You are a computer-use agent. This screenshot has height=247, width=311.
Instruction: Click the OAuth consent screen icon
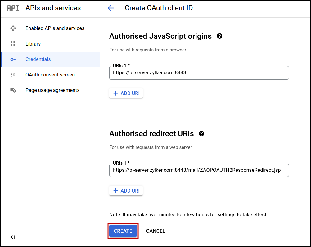(x=13, y=75)
